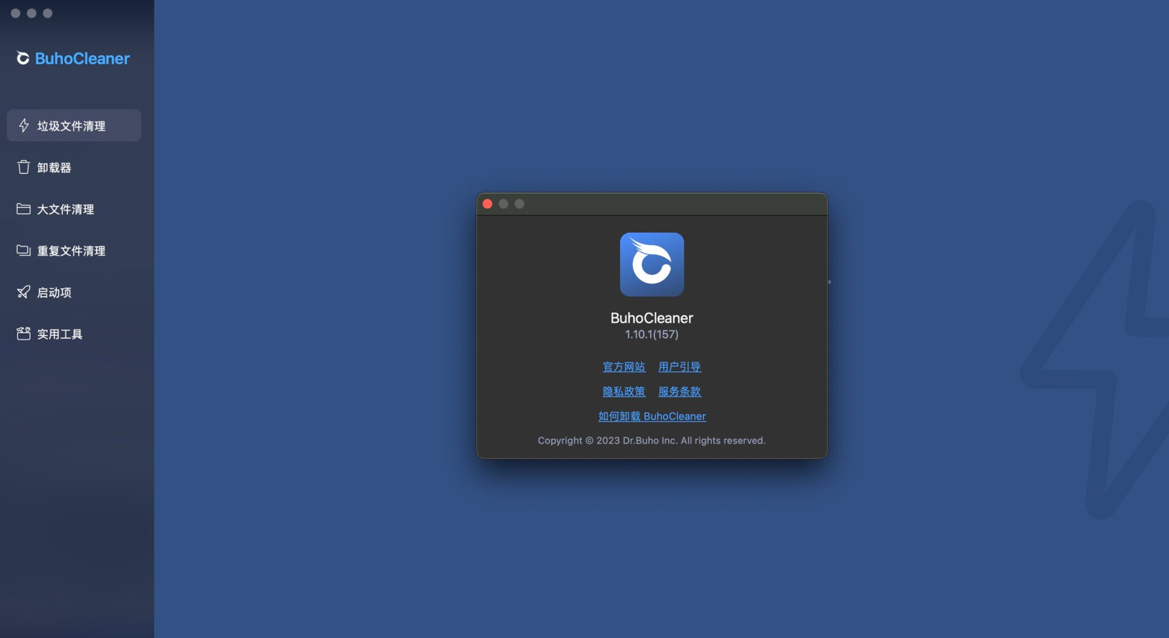1169x638 pixels.
Task: Click the BuhoCleaner app icon in About window
Action: click(652, 265)
